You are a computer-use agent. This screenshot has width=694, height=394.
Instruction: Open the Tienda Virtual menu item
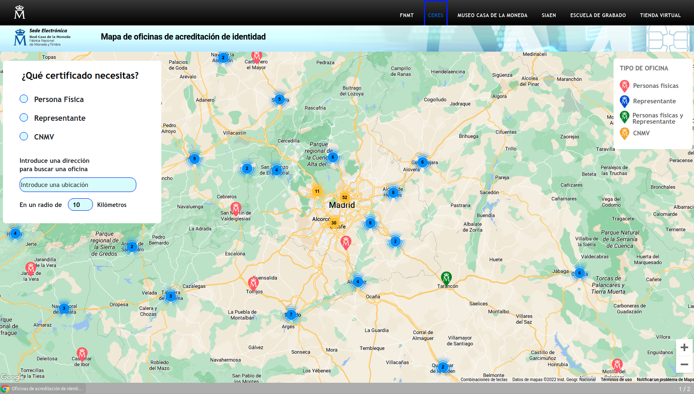pyautogui.click(x=660, y=15)
